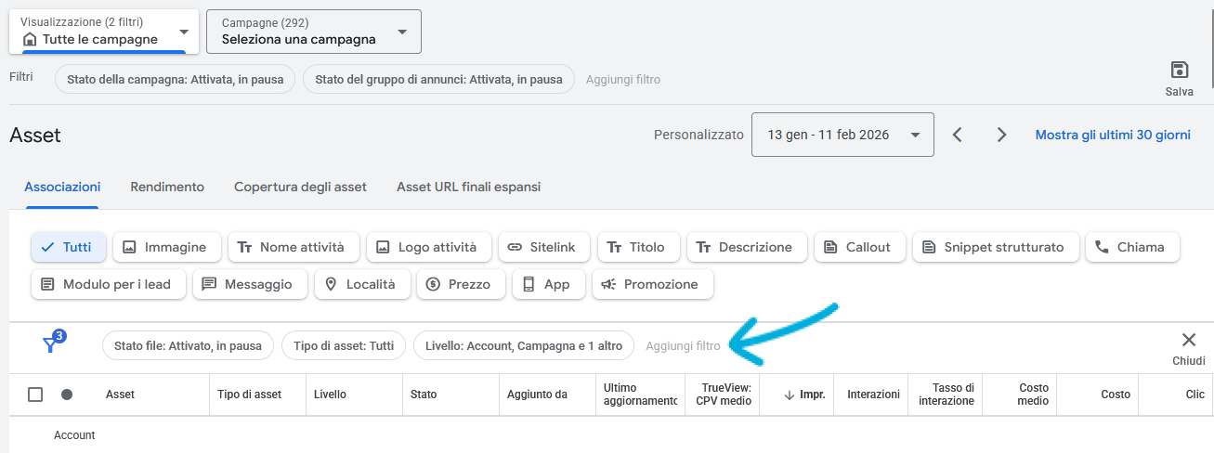
Task: Click Mostra gli ultimi 30 giorni link
Action: 1112,135
